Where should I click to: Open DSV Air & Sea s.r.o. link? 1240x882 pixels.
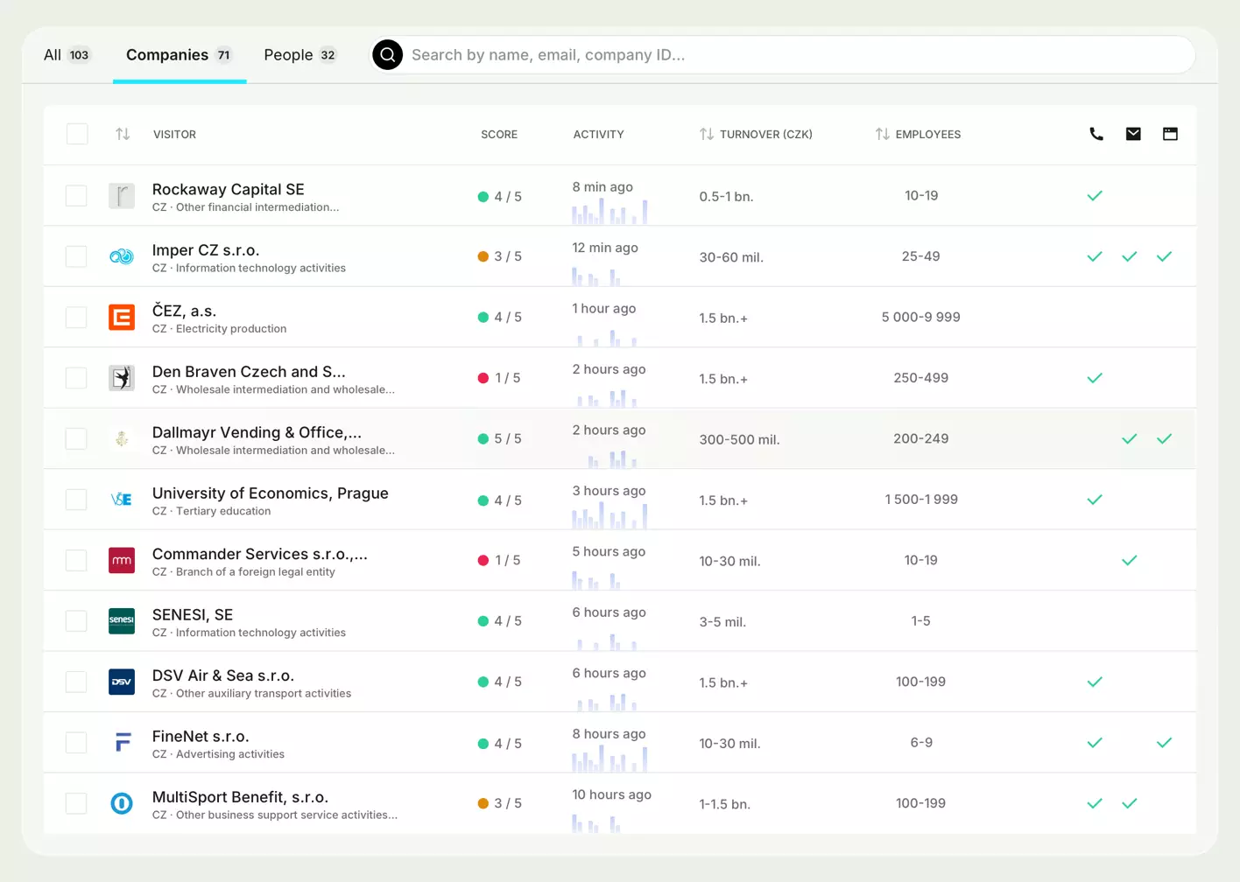pos(223,675)
